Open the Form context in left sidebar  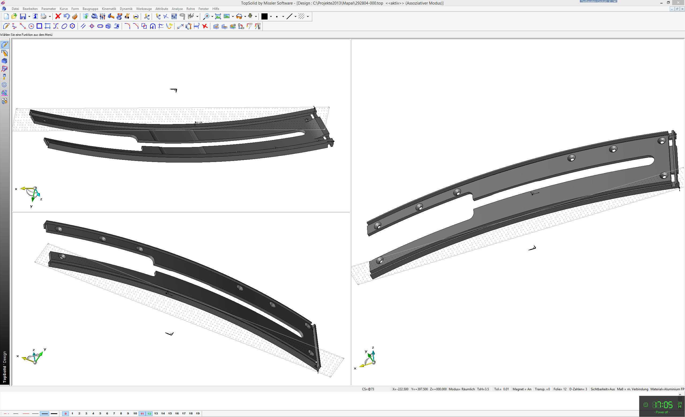tap(5, 61)
